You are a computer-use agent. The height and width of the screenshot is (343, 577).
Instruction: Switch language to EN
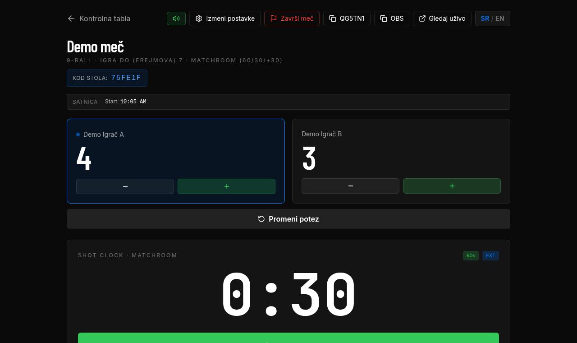coord(500,19)
